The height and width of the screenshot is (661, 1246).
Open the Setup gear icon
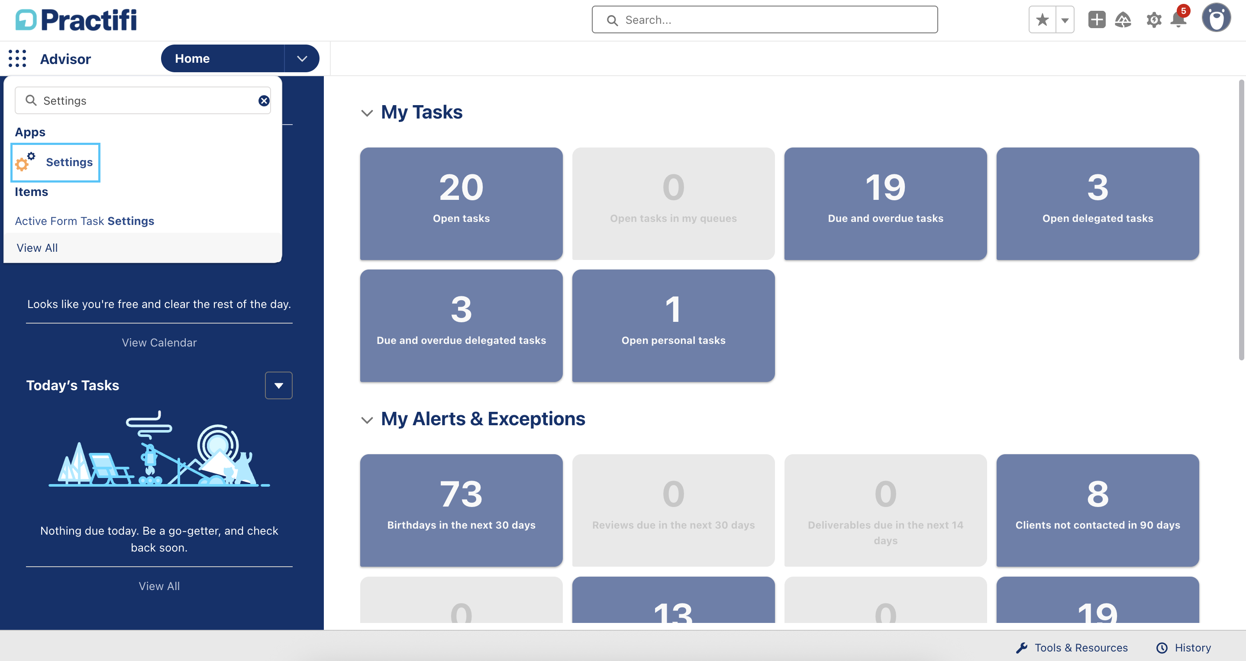1154,20
